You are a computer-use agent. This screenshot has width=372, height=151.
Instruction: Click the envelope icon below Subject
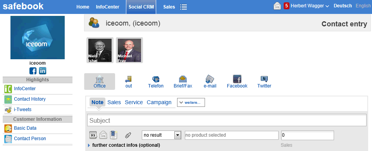103,135
